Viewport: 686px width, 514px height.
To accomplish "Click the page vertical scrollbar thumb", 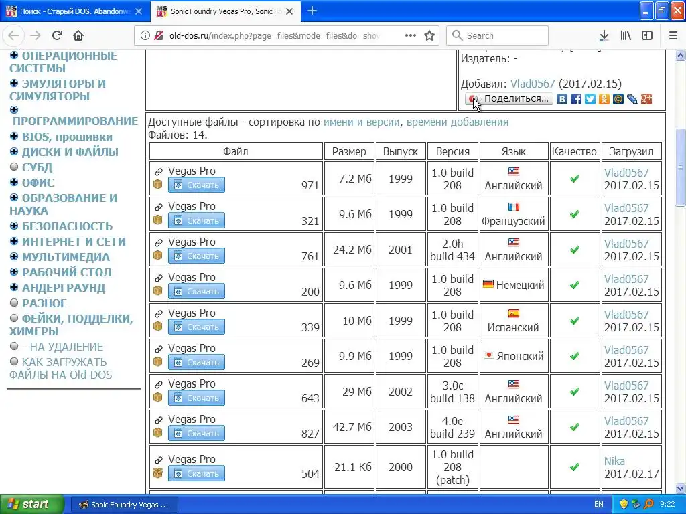I will tap(680, 167).
